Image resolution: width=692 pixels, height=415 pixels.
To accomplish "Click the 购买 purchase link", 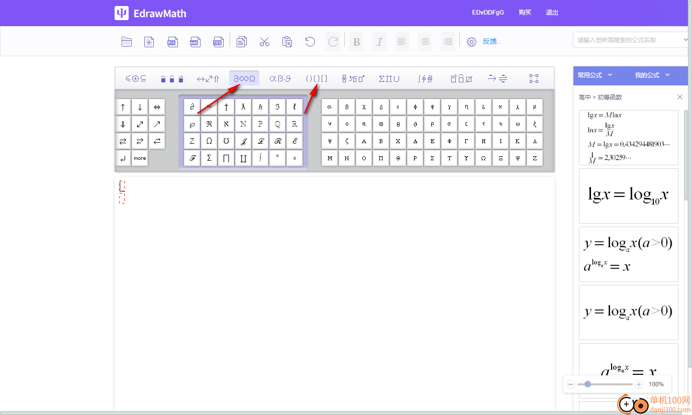I will click(525, 13).
